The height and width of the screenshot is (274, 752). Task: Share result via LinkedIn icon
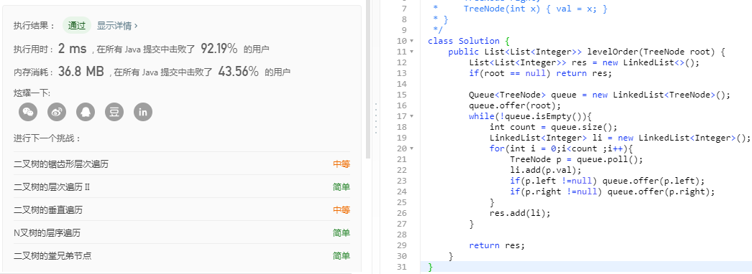(x=143, y=112)
